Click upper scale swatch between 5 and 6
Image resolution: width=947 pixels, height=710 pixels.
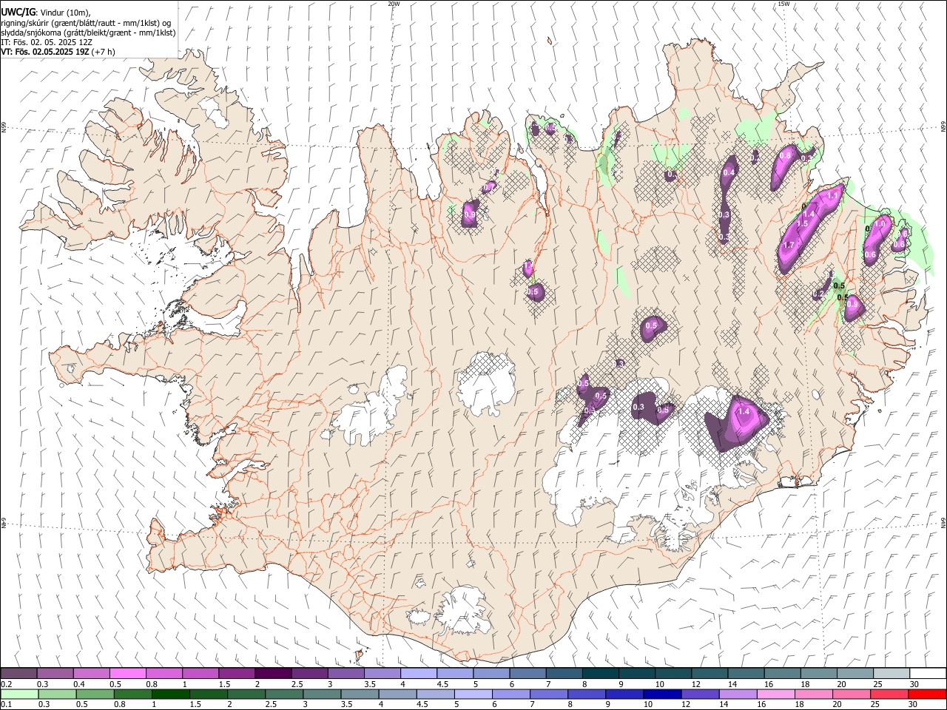(x=491, y=673)
